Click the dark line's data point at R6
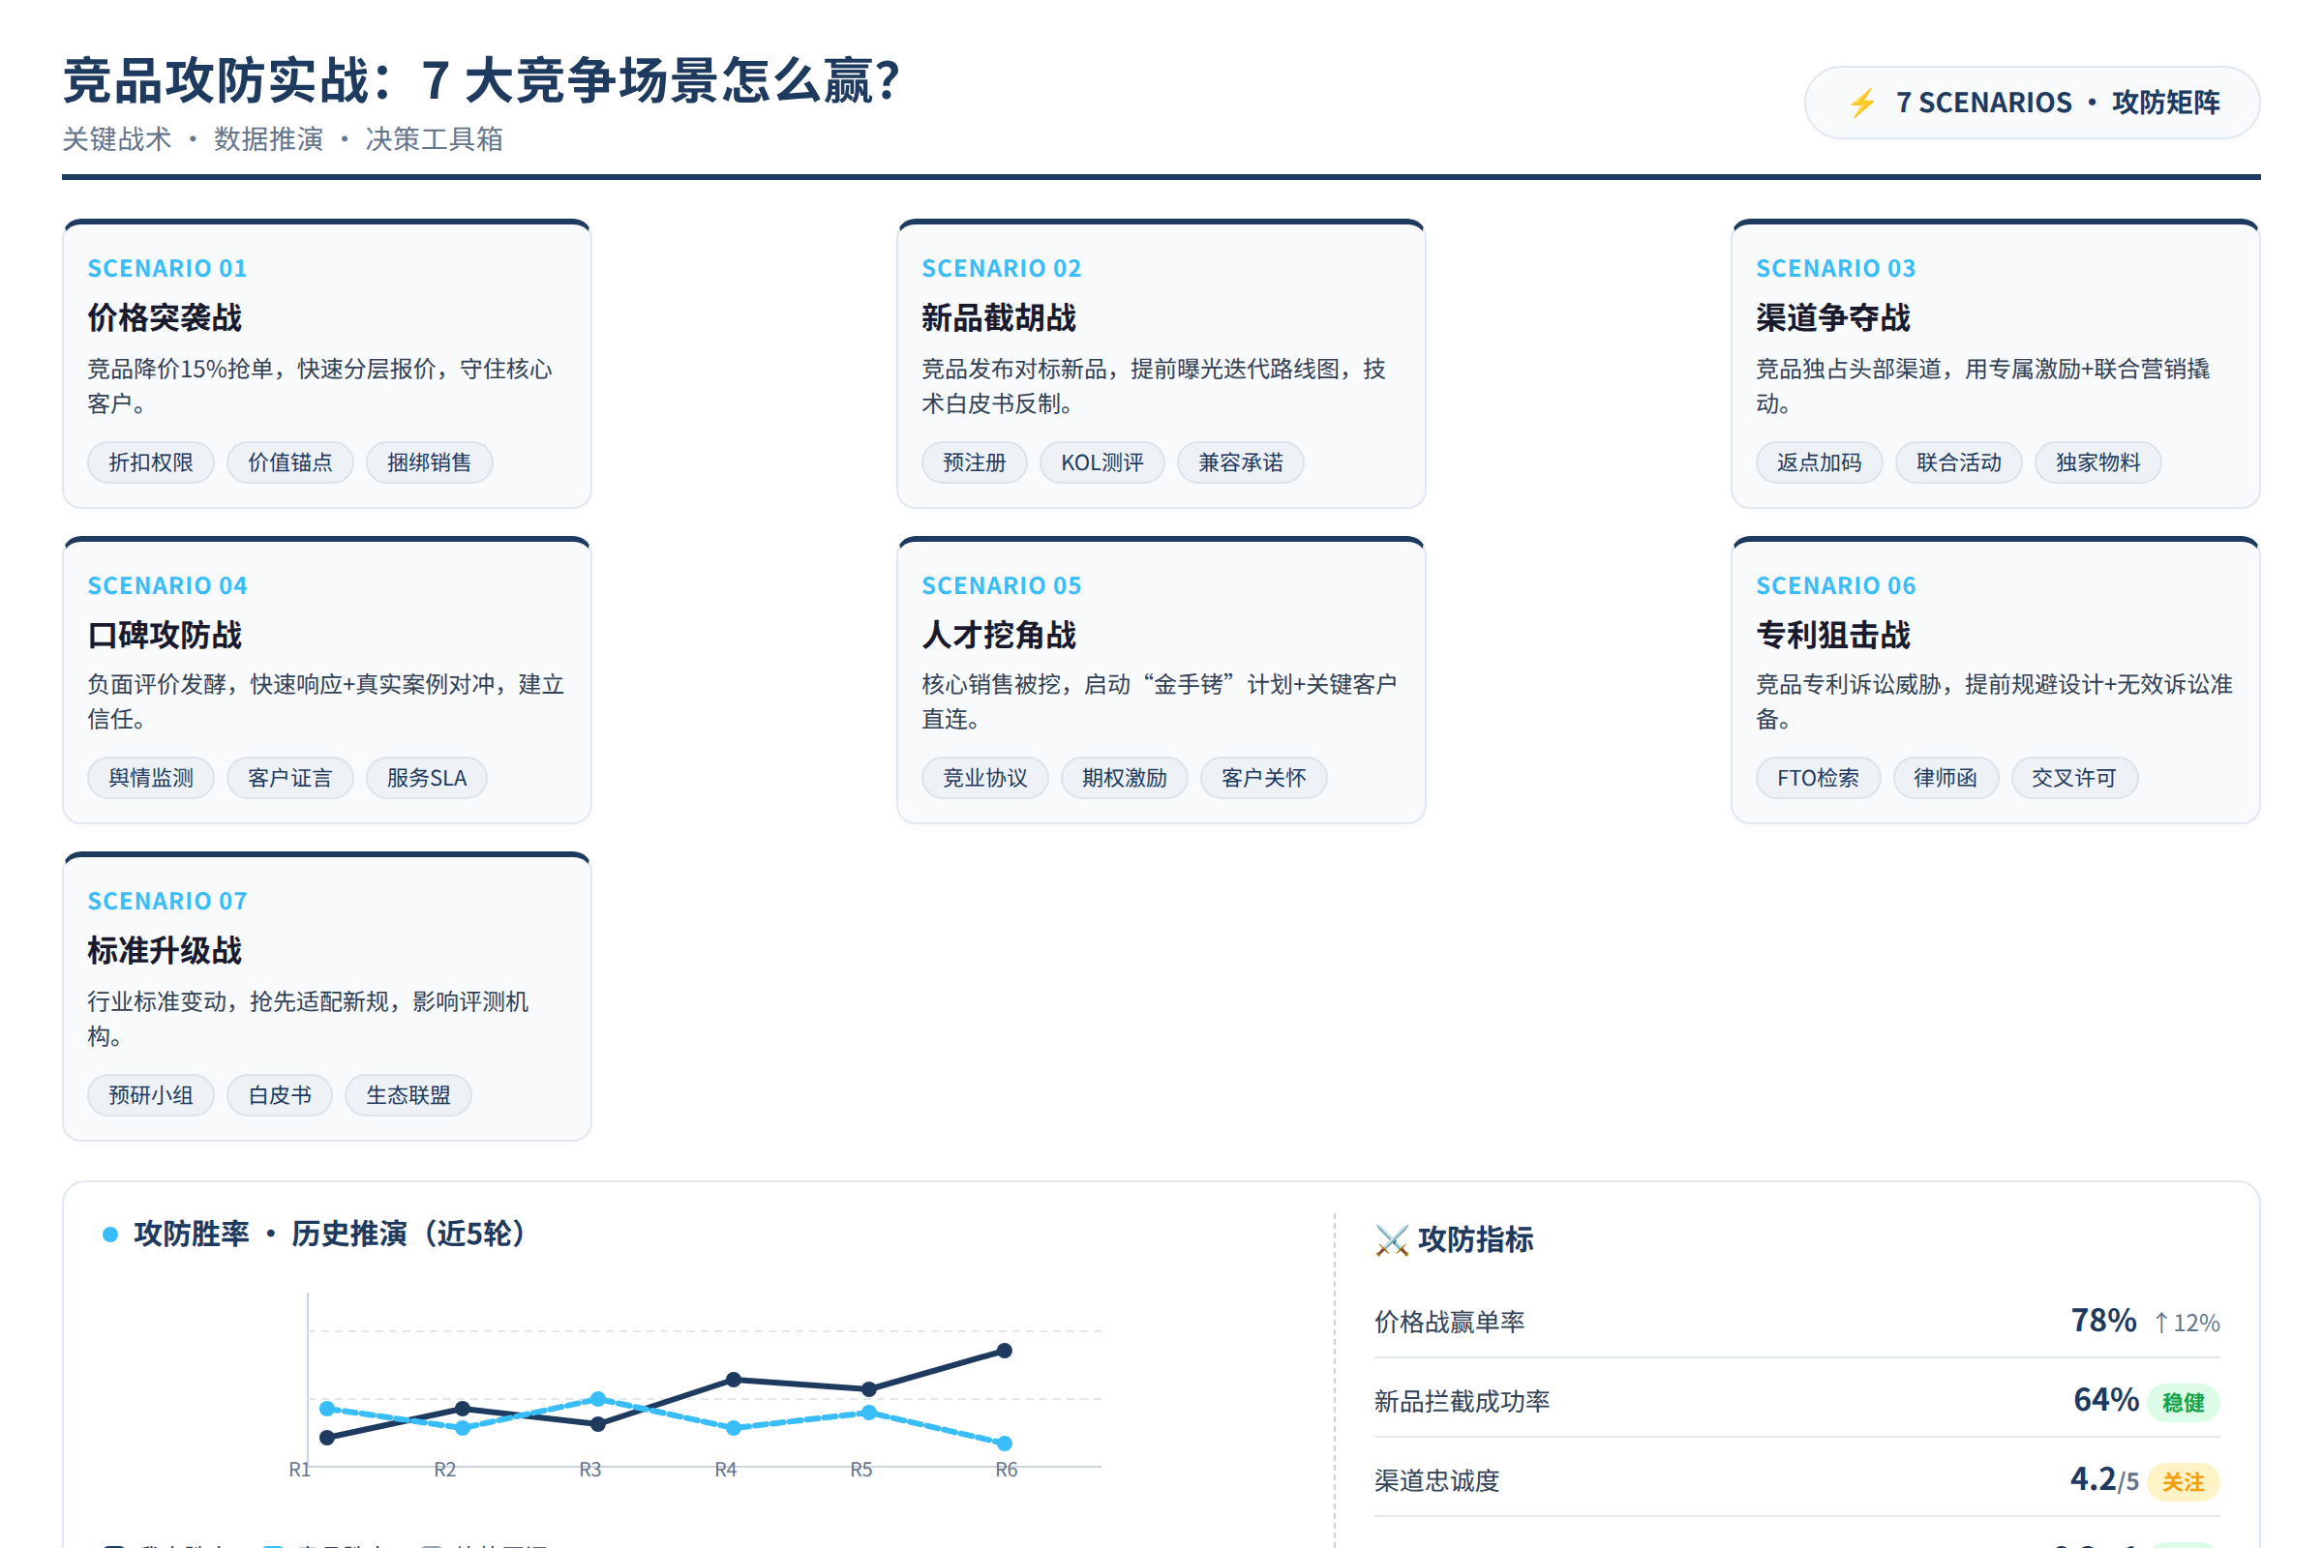The width and height of the screenshot is (2323, 1548). point(1005,1351)
